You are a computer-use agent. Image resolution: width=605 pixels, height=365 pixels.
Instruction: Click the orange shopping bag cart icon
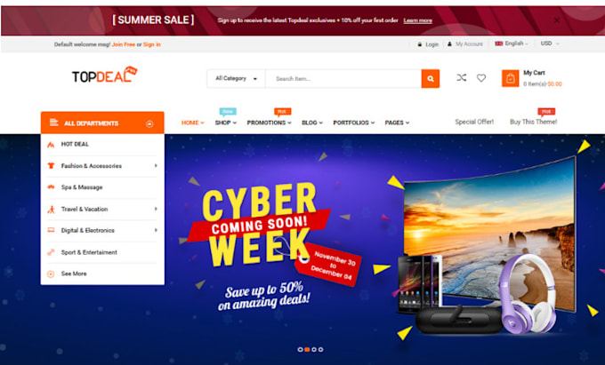(x=510, y=78)
